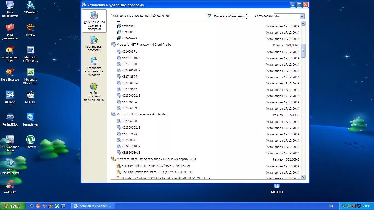The height and width of the screenshot is (210, 374).
Task: Click the 127,00МБ size value
Action: (x=292, y=115)
